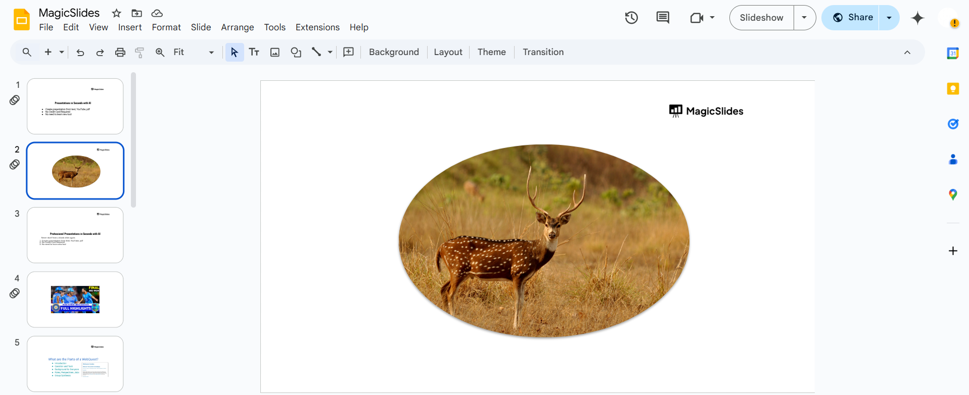The width and height of the screenshot is (969, 395).
Task: Open the Format menu
Action: pyautogui.click(x=166, y=27)
